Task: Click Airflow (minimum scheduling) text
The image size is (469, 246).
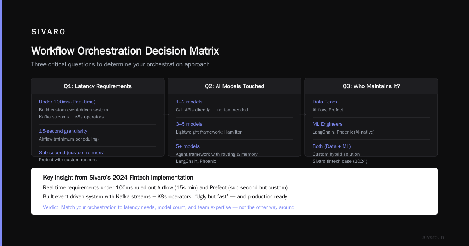Action: (x=69, y=139)
